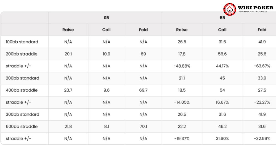The height and width of the screenshot is (165, 276).
Task: Click the Fold header under BB
Action: (262, 30)
